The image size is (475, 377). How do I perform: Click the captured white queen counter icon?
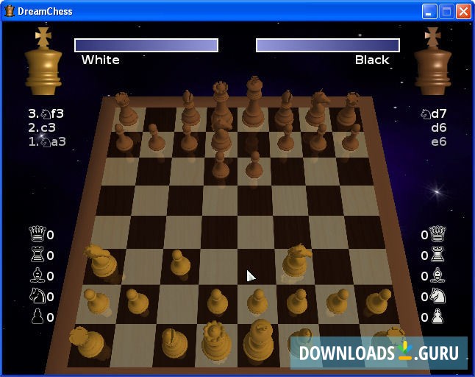[438, 234]
